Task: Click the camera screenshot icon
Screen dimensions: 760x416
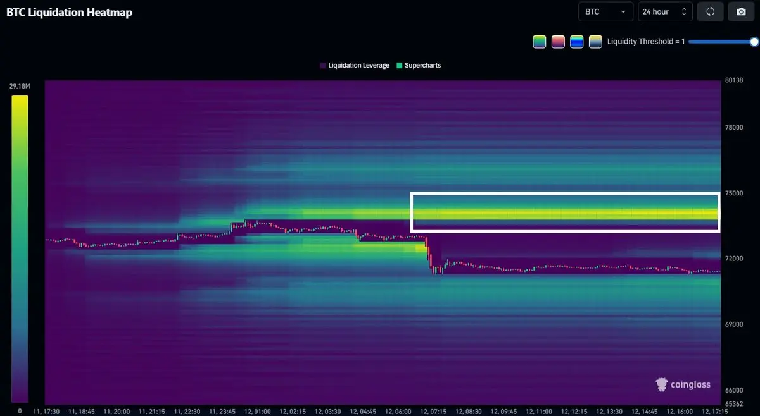Action: pyautogui.click(x=741, y=11)
